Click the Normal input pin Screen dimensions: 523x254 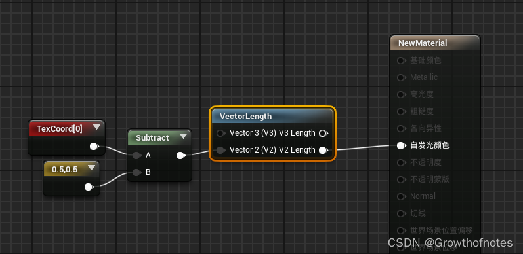(401, 196)
